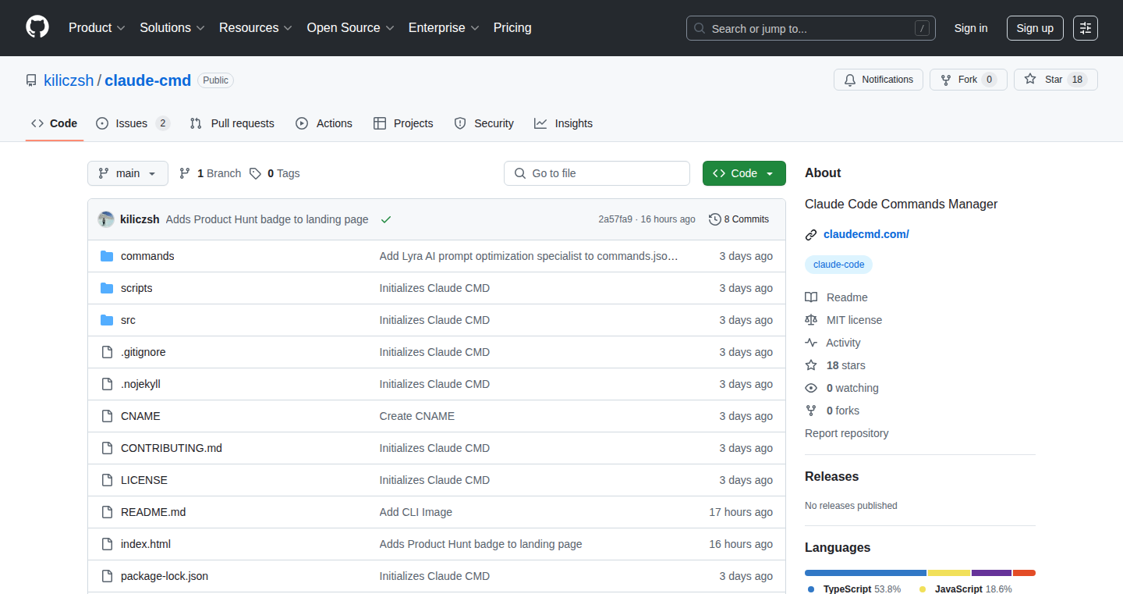The height and width of the screenshot is (594, 1123).
Task: Click the CNAME file icon
Action: pos(107,416)
